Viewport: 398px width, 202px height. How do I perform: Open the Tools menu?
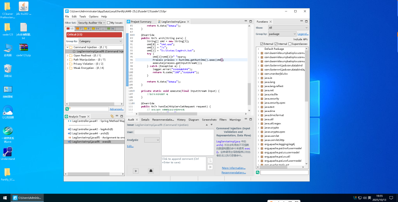click(82, 17)
